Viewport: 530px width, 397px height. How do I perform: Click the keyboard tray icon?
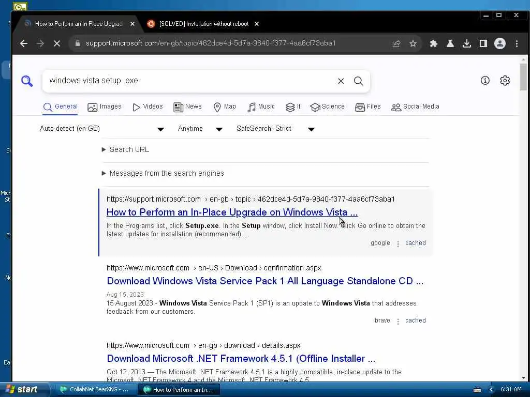click(x=477, y=390)
